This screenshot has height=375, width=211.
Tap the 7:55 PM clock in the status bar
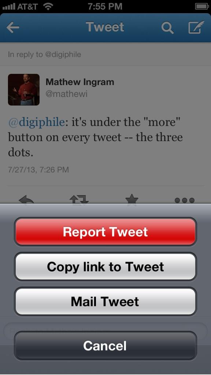tap(105, 7)
